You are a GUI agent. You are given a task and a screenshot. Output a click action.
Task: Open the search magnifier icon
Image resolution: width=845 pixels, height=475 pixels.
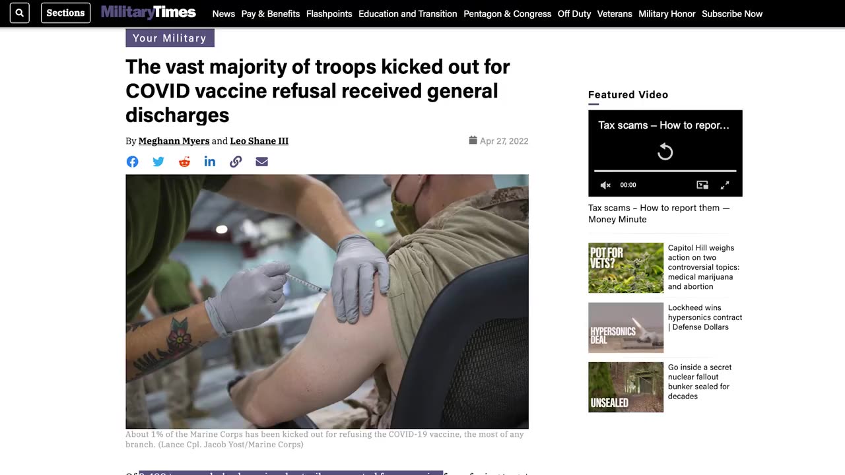tap(20, 13)
